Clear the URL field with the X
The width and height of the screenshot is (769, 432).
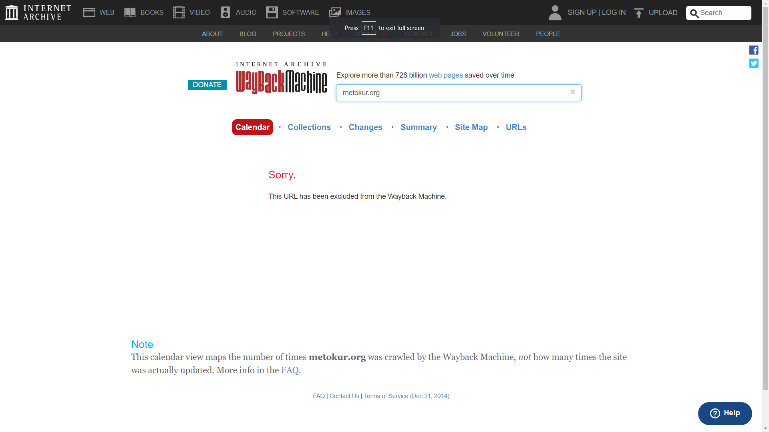(573, 92)
